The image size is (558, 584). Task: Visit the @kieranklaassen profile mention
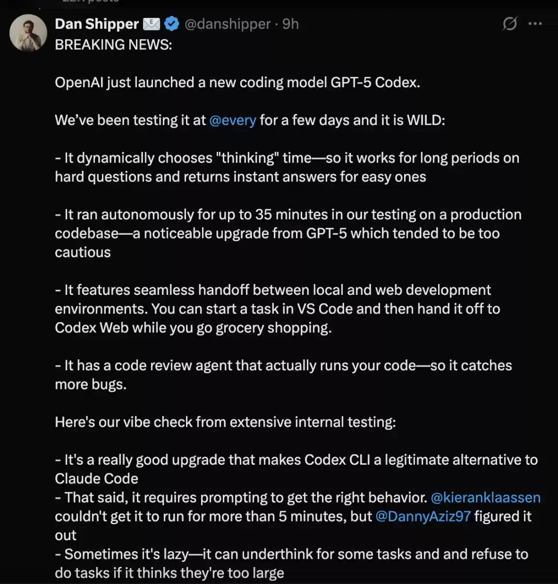coord(485,498)
